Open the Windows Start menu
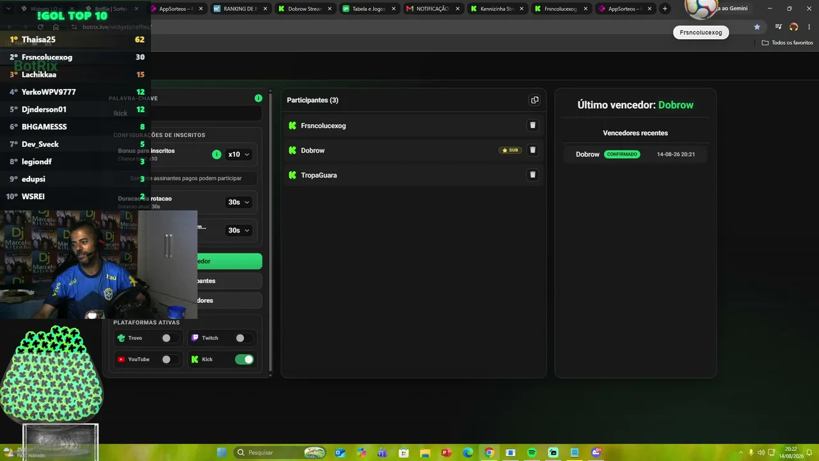 click(x=221, y=453)
